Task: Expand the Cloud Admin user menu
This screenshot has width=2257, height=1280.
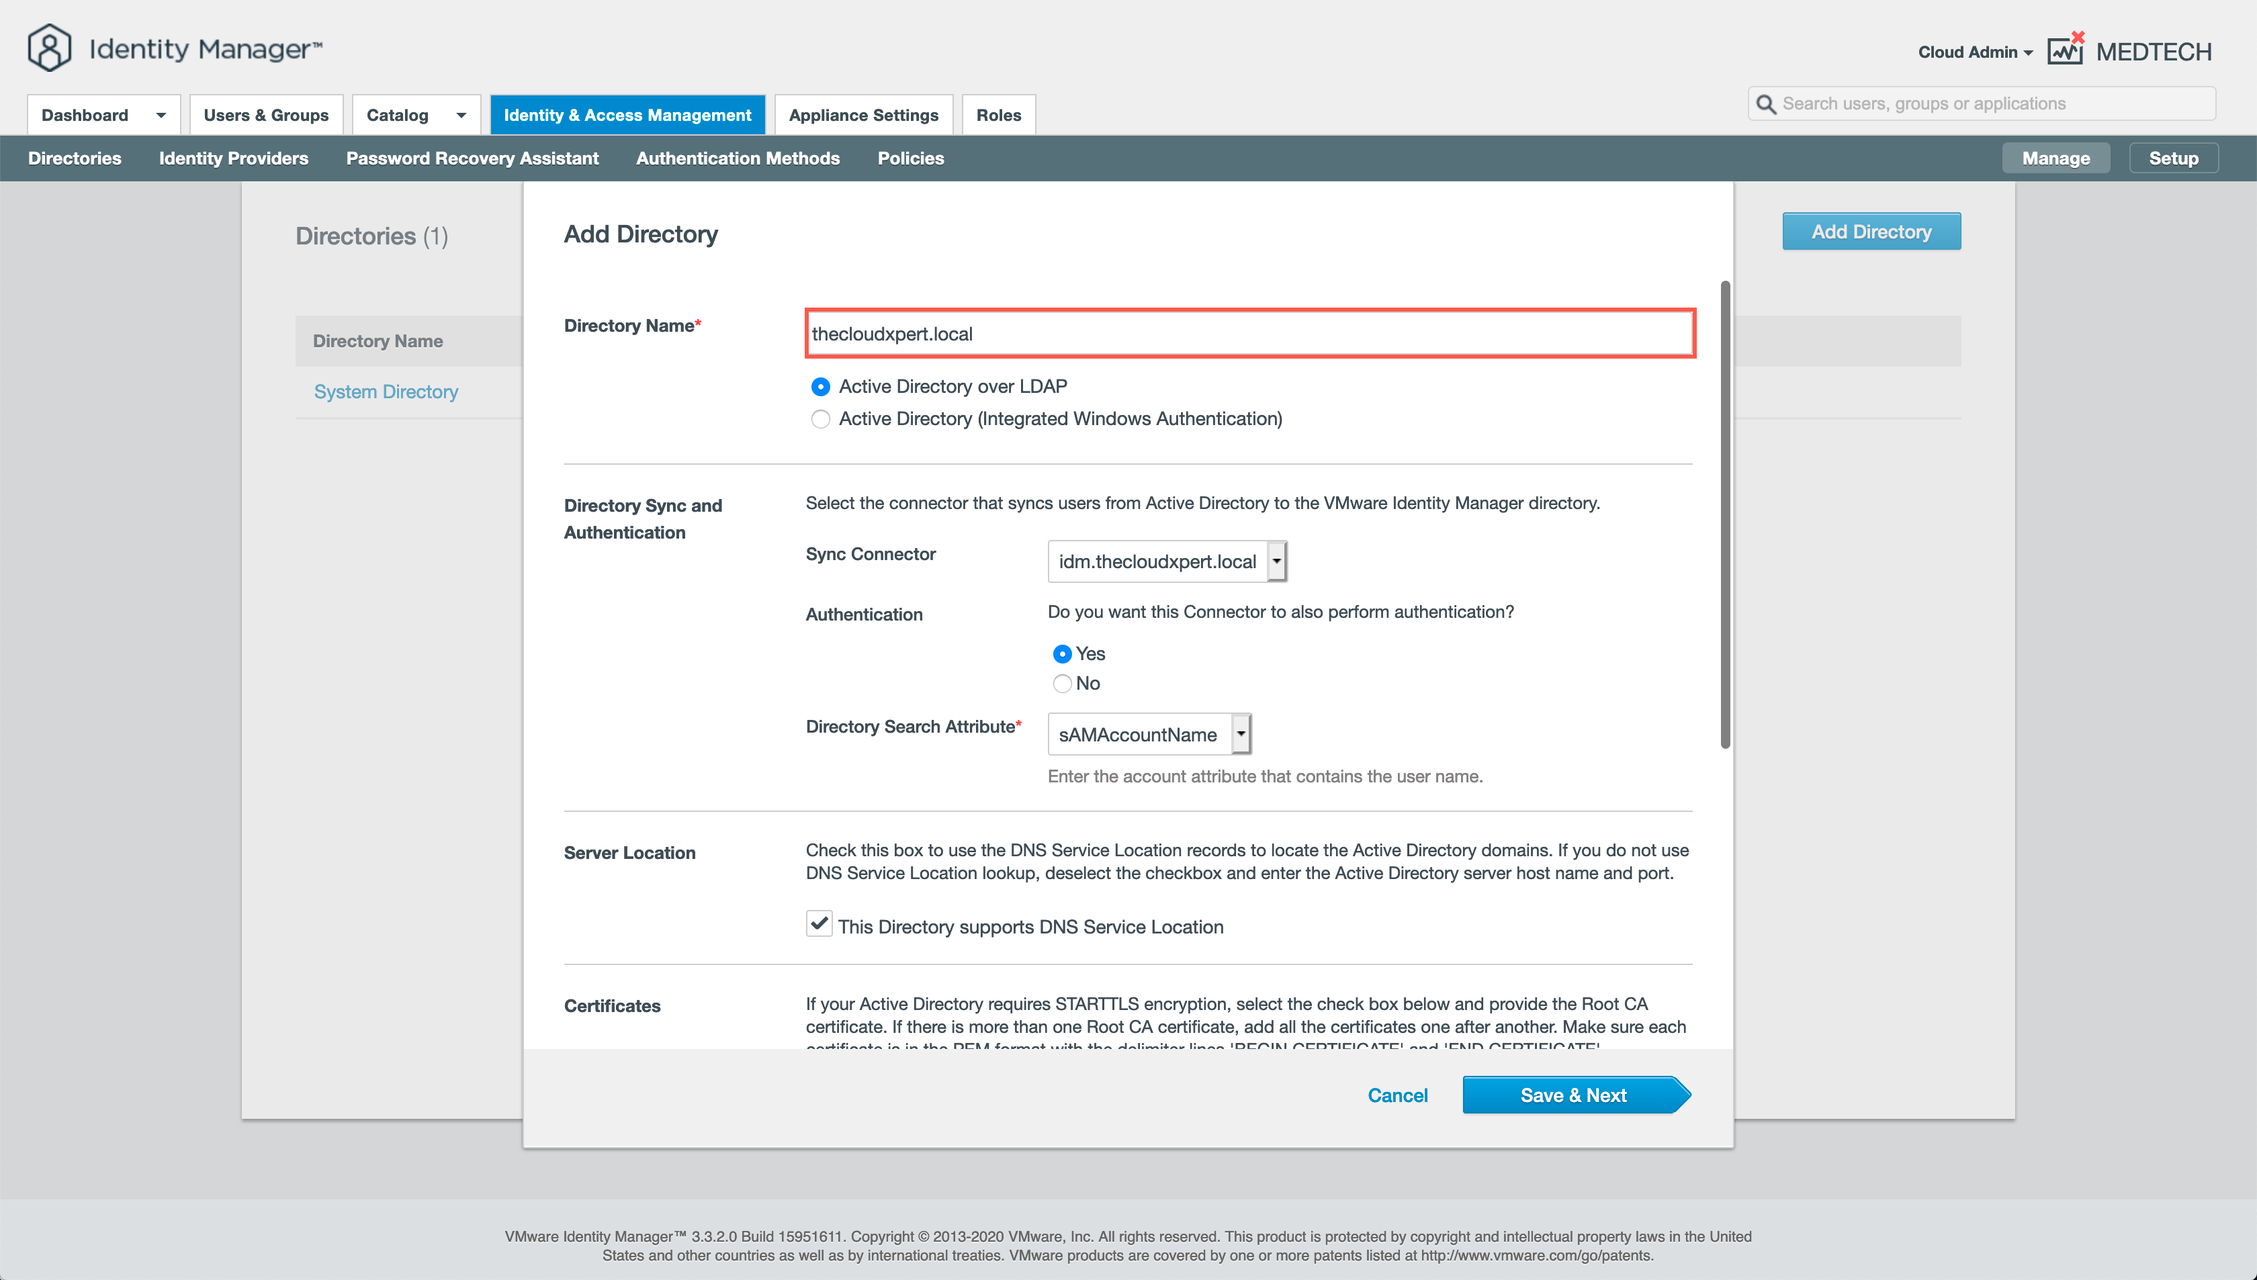Action: pyautogui.click(x=1975, y=52)
